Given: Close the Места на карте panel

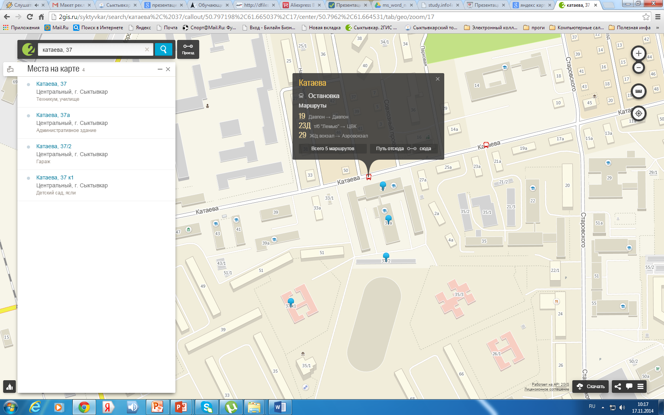Looking at the screenshot, I should click(168, 69).
